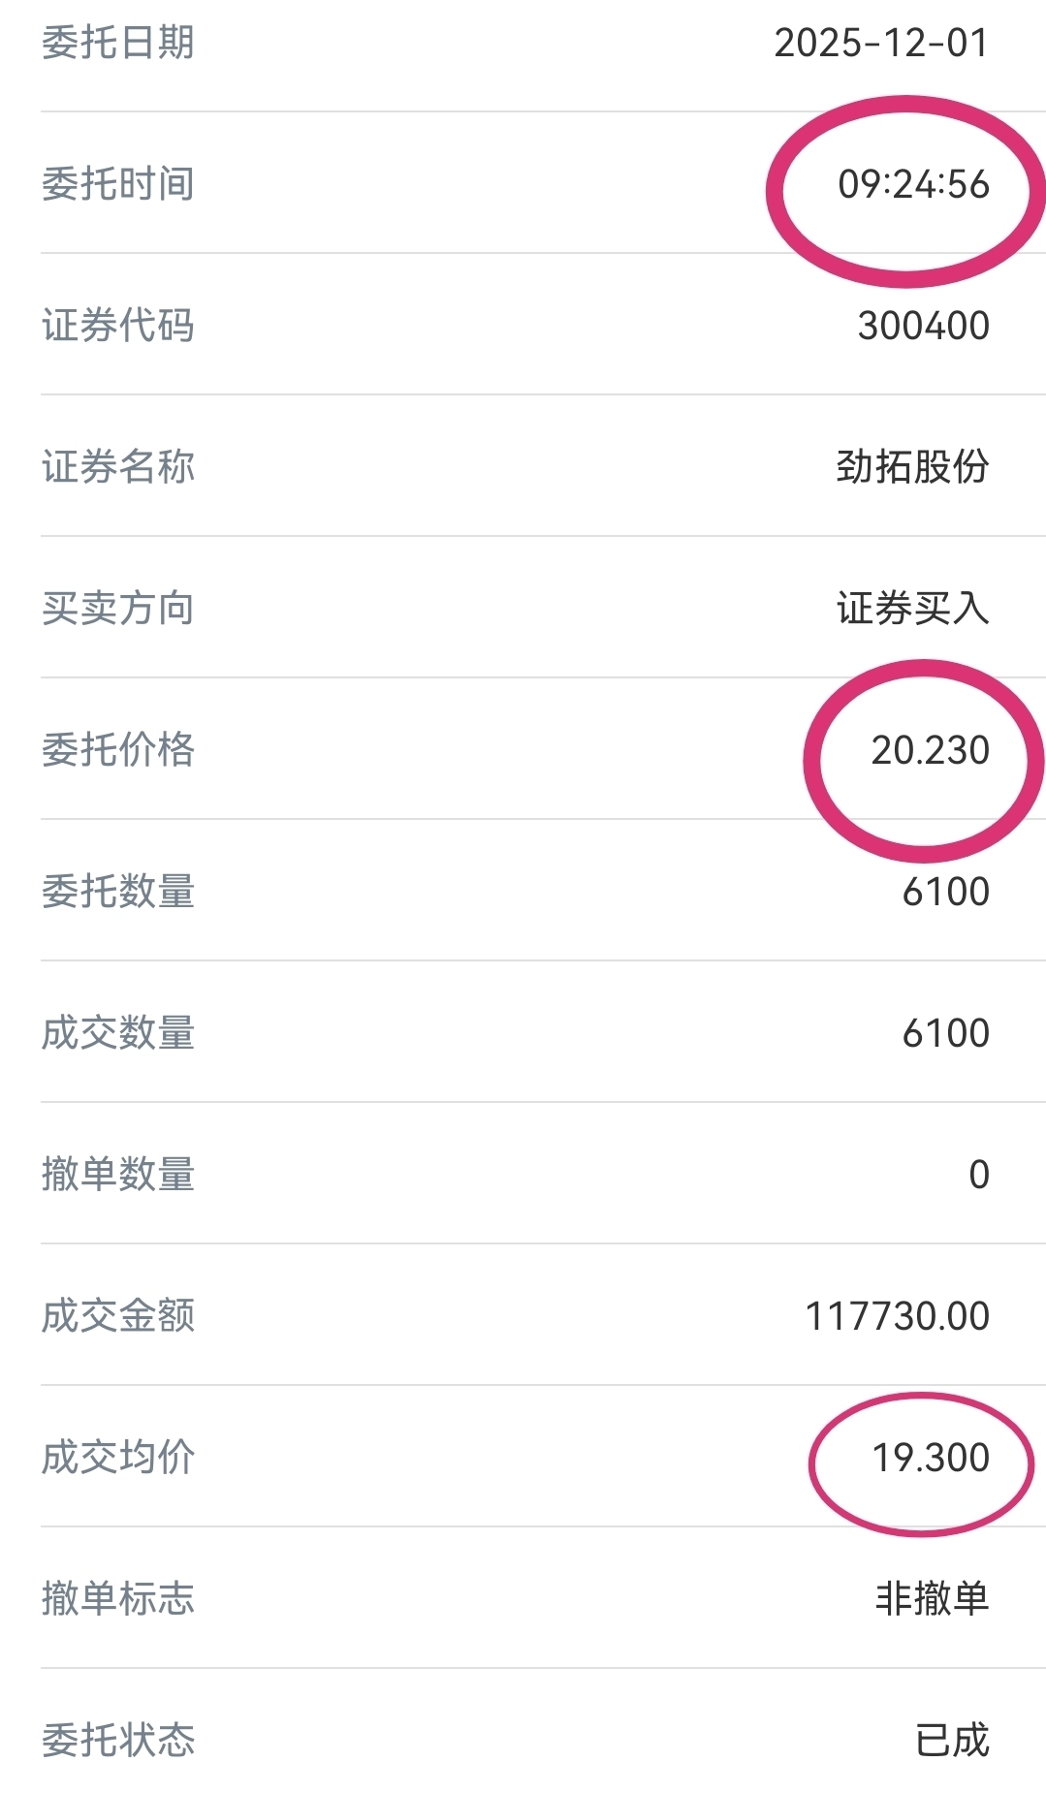The width and height of the screenshot is (1046, 1793).
Task: Select the security code 300400
Action: (923, 326)
